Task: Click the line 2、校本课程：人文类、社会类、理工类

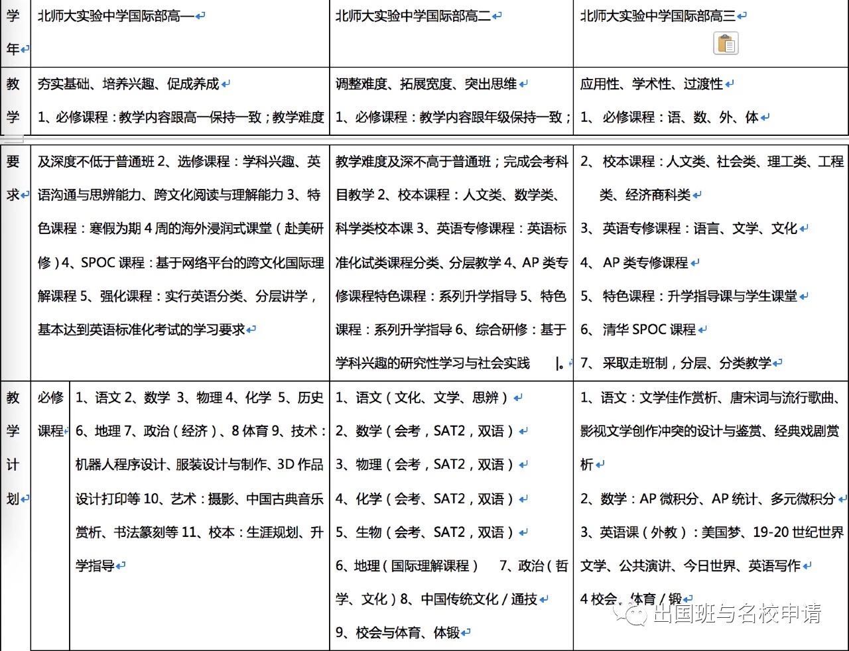Action: [x=712, y=161]
